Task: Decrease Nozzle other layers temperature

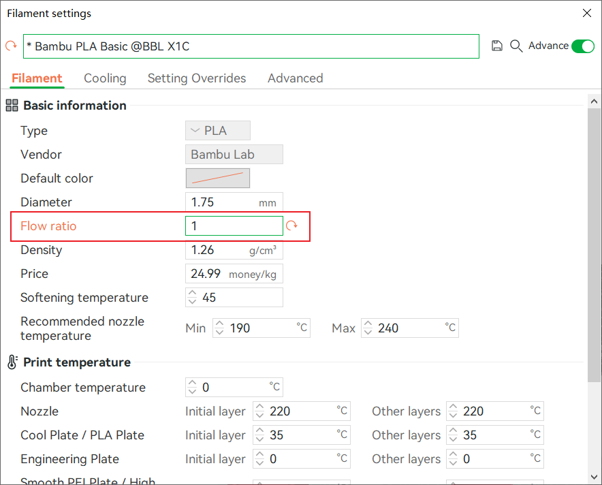Action: 454,416
